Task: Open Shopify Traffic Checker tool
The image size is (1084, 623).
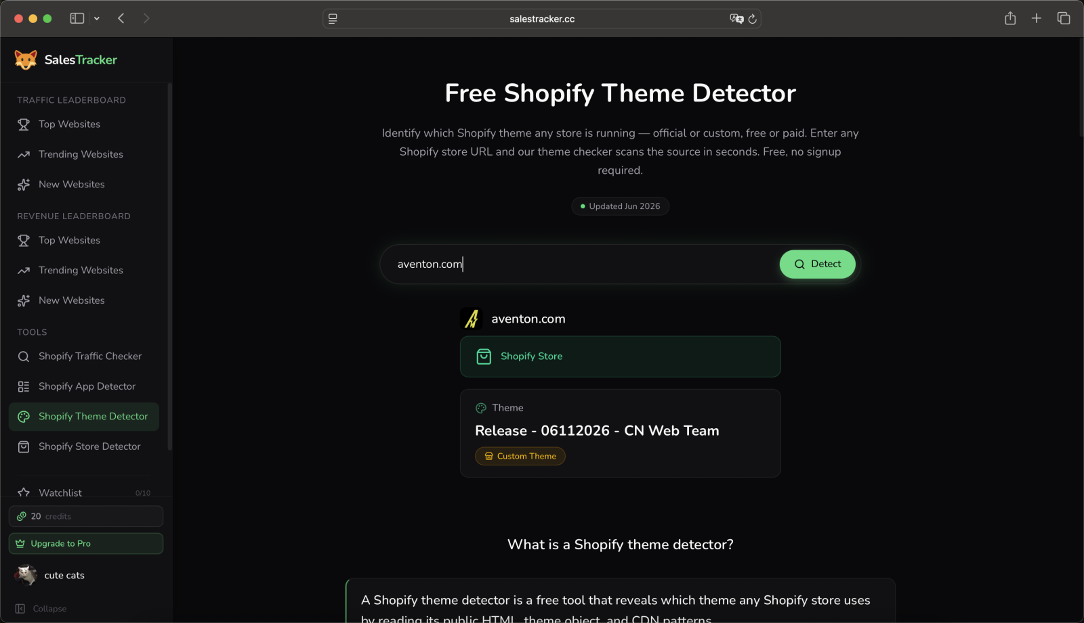Action: click(x=84, y=356)
